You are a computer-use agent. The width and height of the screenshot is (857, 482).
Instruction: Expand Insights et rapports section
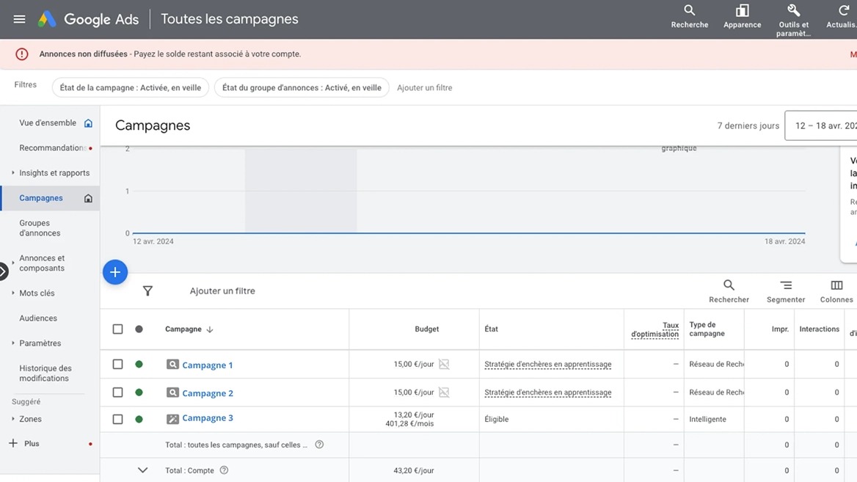coord(13,172)
